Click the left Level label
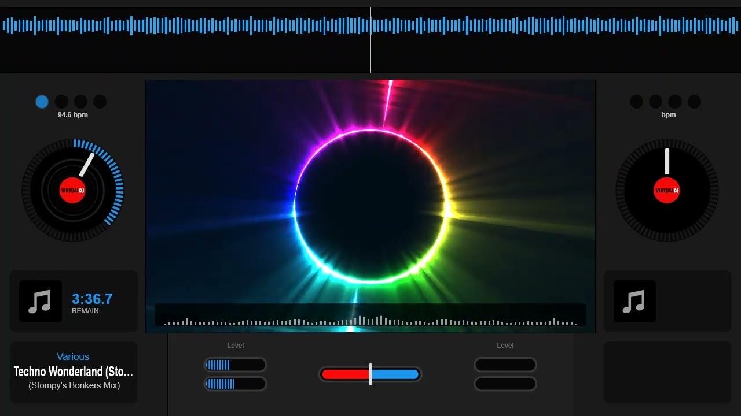 (236, 346)
